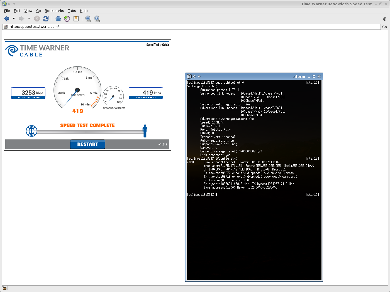This screenshot has height=292, width=390.
Task: Click the terminal prompt cursor line
Action: [202, 195]
